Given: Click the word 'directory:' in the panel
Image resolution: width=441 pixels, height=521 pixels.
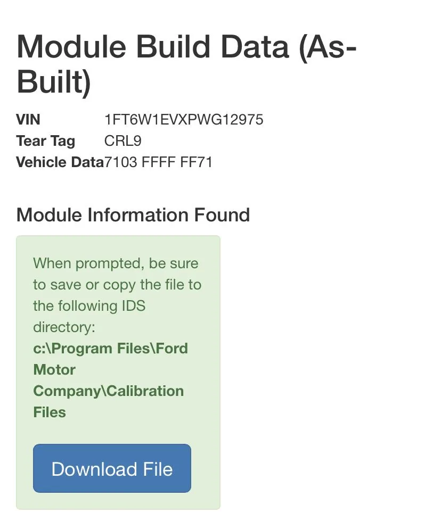Looking at the screenshot, I should 64,327.
